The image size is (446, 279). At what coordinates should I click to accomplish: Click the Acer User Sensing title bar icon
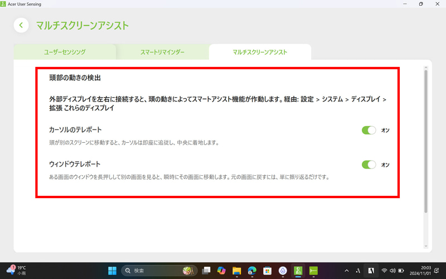tap(3, 4)
